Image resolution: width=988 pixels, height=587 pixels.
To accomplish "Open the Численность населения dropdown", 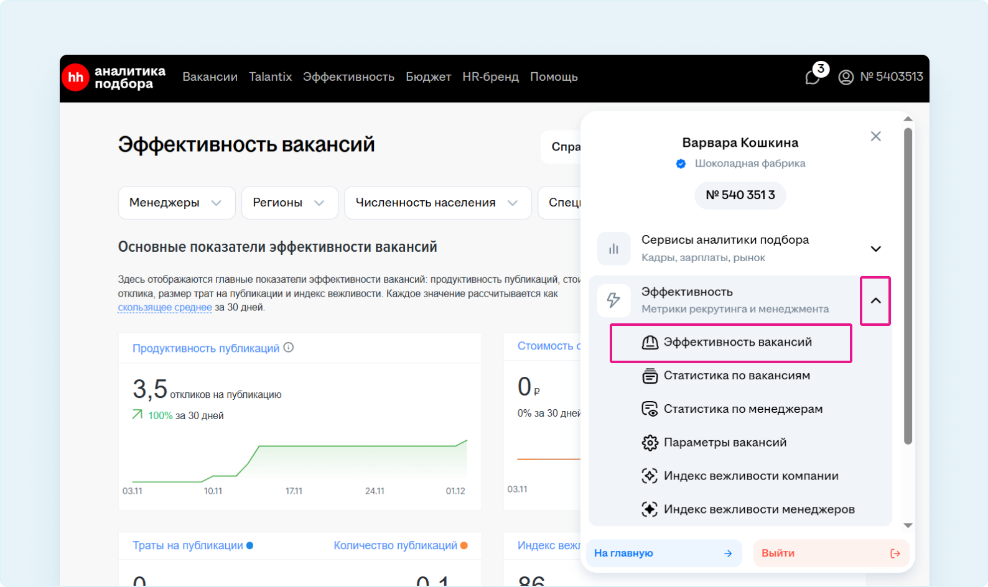I will click(437, 203).
